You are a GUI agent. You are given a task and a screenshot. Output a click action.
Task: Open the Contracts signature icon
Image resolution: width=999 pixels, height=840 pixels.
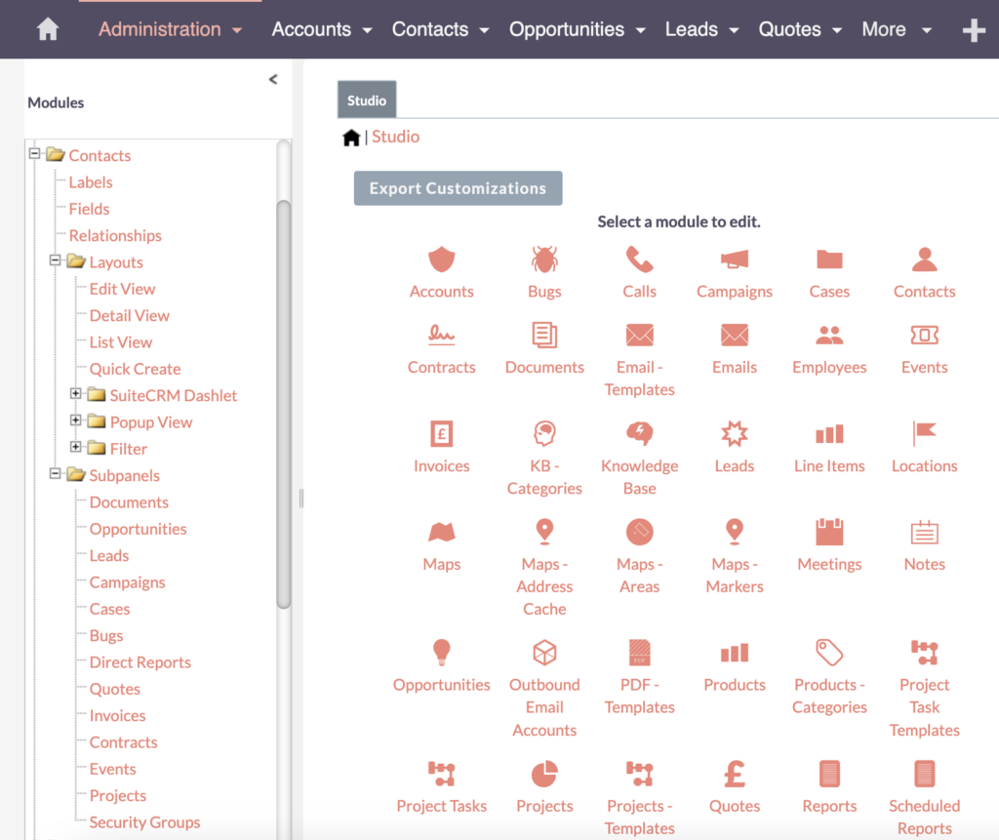442,336
